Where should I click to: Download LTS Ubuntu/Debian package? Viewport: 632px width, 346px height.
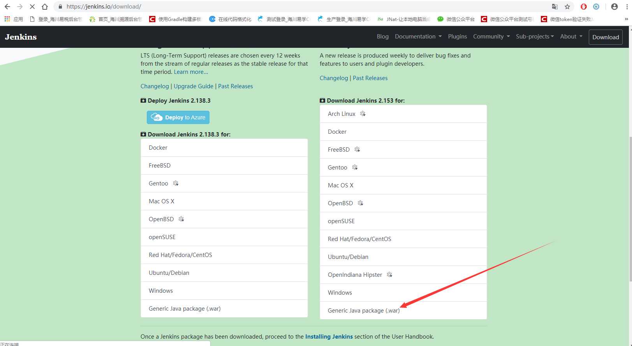(x=224, y=273)
